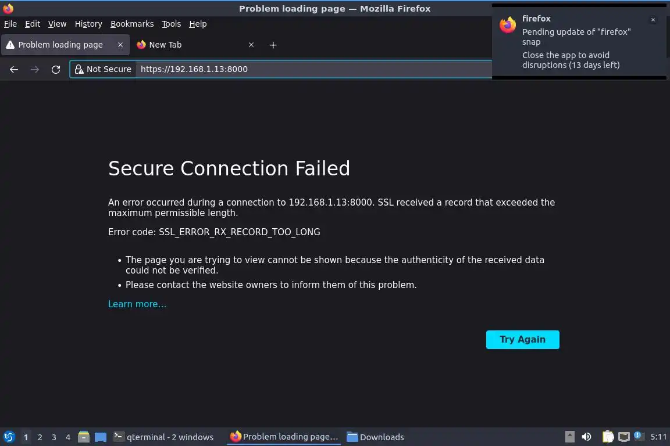This screenshot has width=670, height=446.
Task: Switch to the New Tab tab
Action: coord(186,45)
